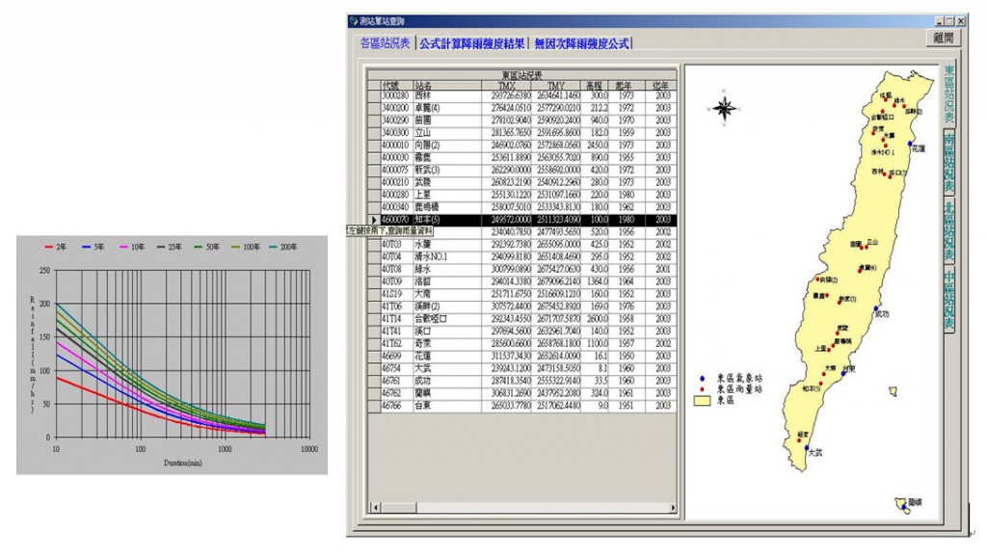
Task: Click the 高程 column header
Action: [x=595, y=86]
